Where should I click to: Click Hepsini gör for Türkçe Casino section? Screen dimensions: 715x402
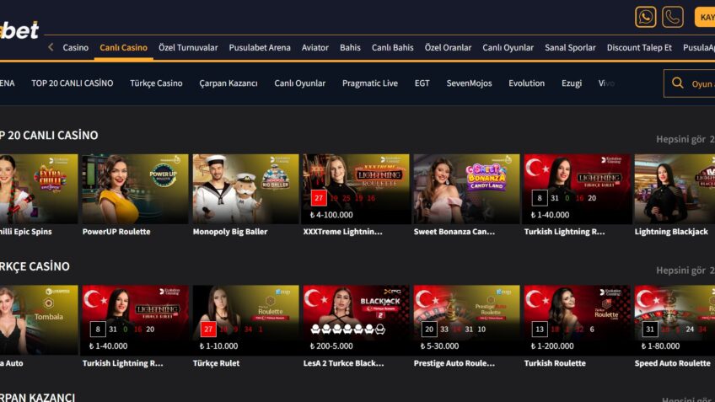pyautogui.click(x=680, y=271)
